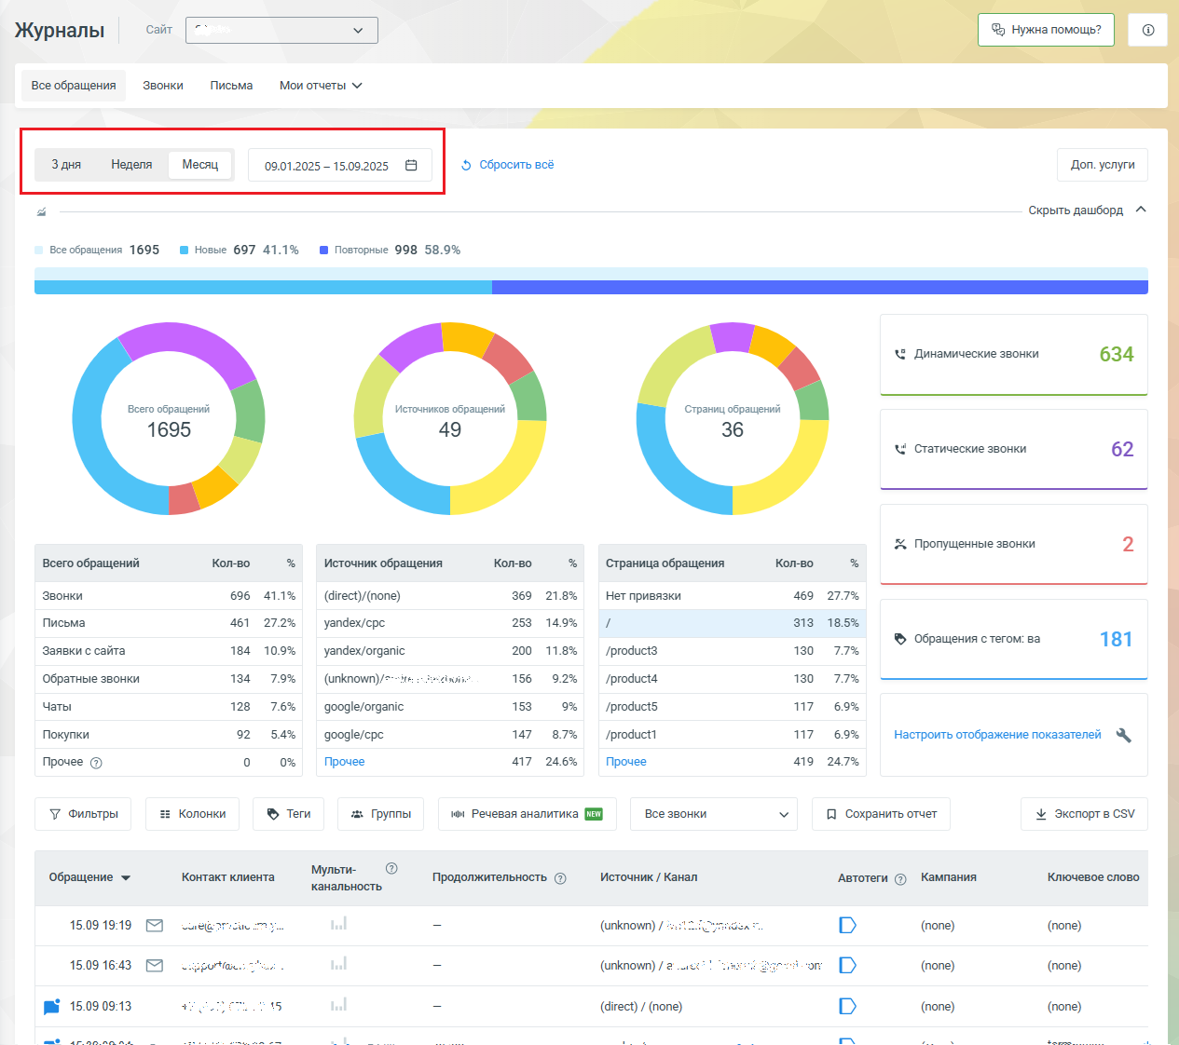Click the small chart icon above dashboard legend
1179x1045 pixels.
[x=41, y=212]
